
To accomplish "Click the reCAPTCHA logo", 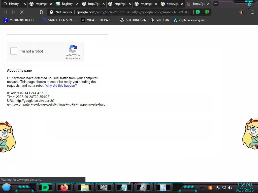I will 73,49.
